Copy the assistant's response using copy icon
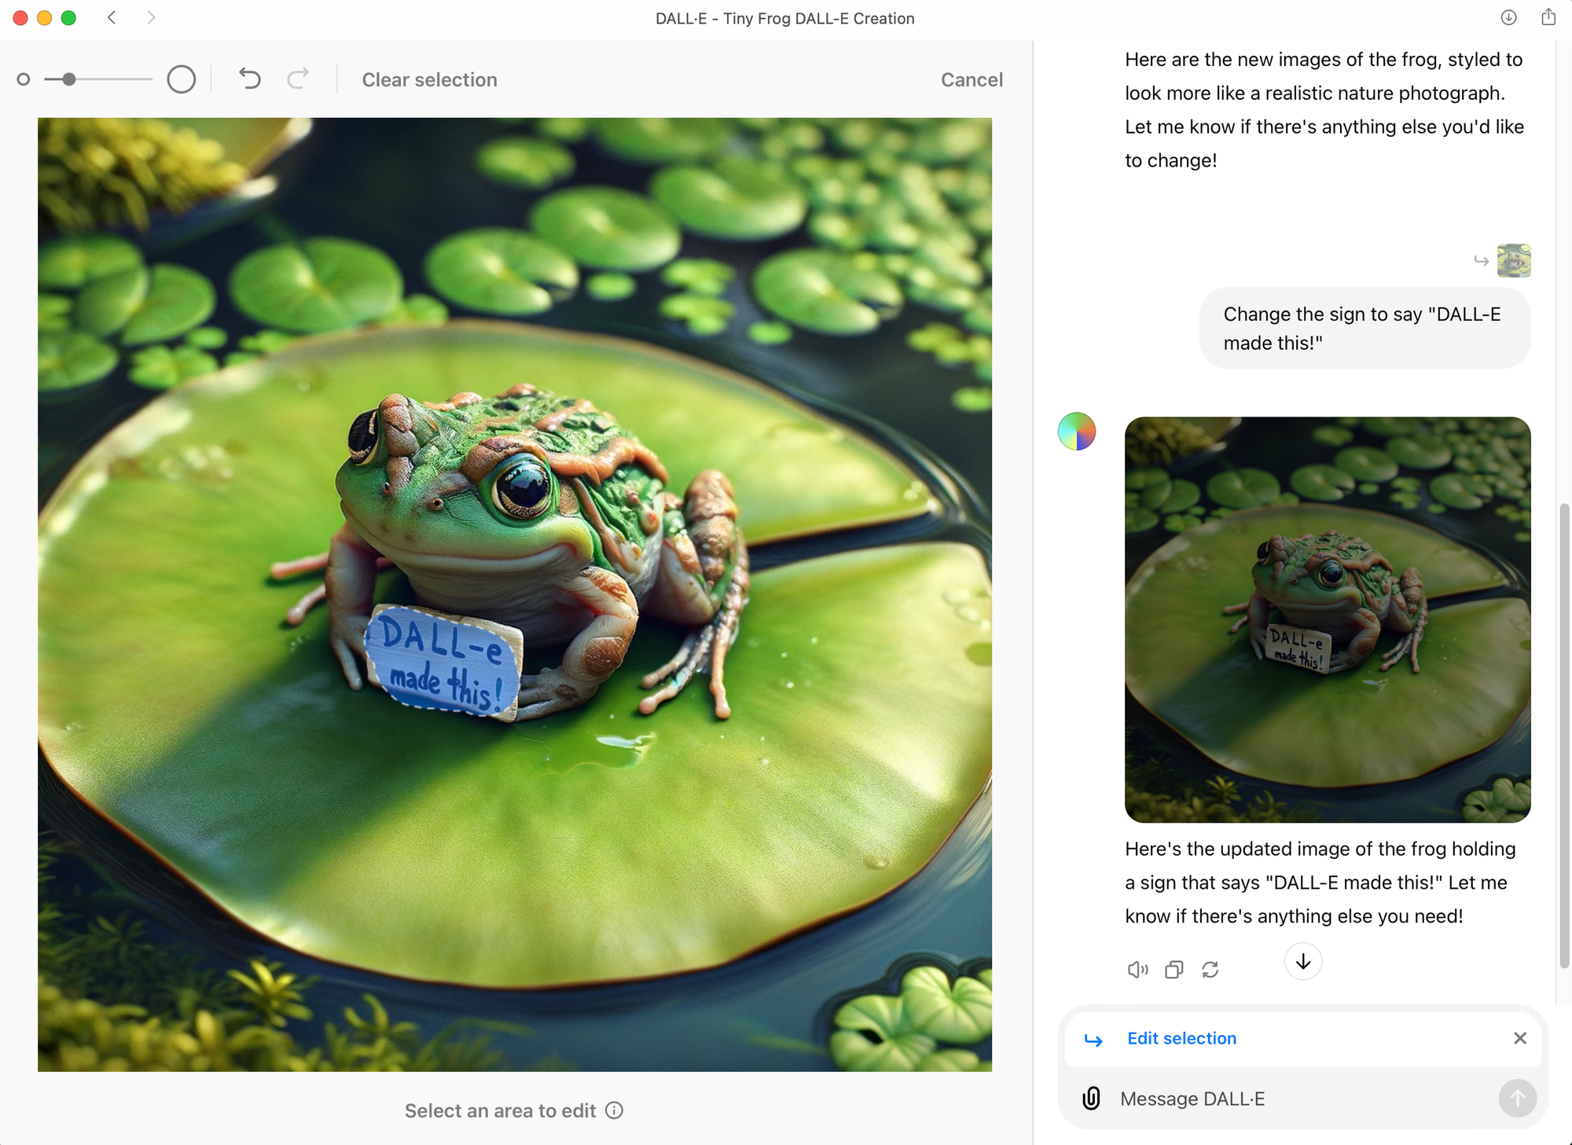The width and height of the screenshot is (1572, 1145). click(1173, 969)
